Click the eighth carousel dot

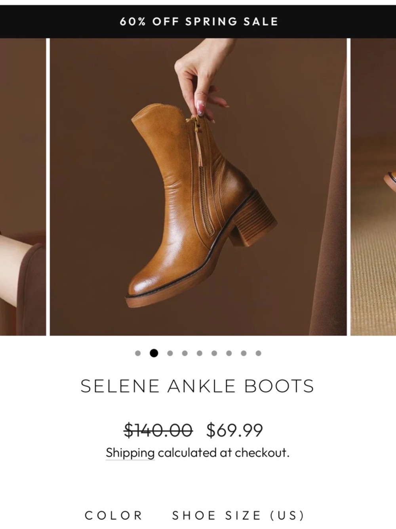click(x=244, y=352)
